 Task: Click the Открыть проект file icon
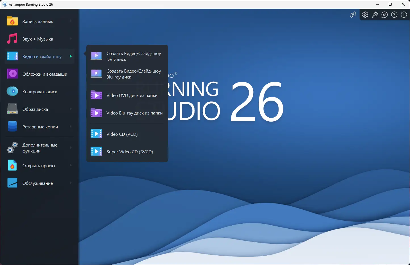point(12,166)
